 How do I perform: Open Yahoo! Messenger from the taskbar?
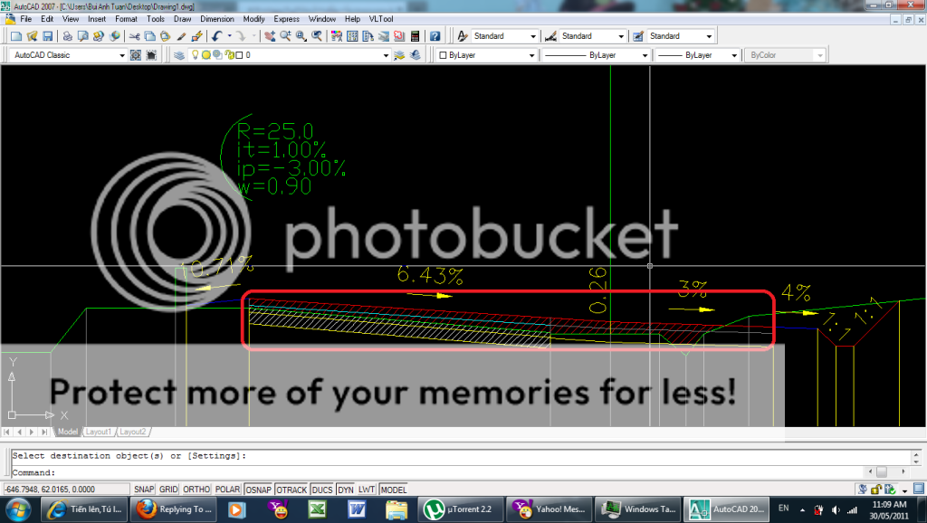tap(550, 509)
